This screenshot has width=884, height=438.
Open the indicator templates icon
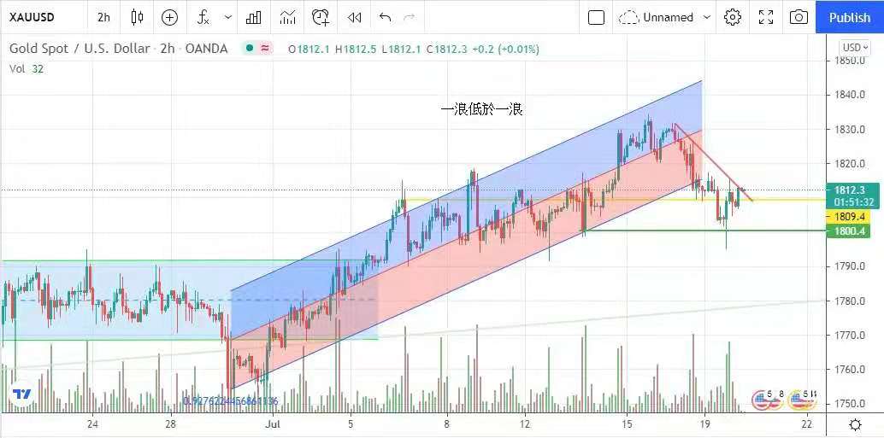pos(288,17)
